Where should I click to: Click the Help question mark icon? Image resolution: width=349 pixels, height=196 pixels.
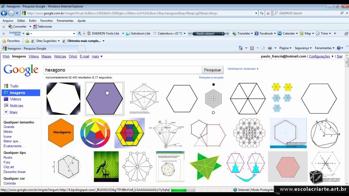[x=339, y=48]
